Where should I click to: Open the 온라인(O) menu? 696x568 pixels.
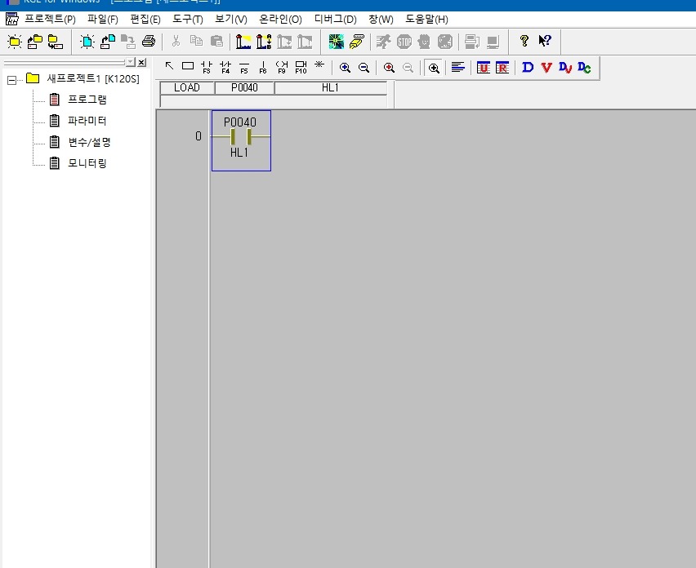pos(280,19)
